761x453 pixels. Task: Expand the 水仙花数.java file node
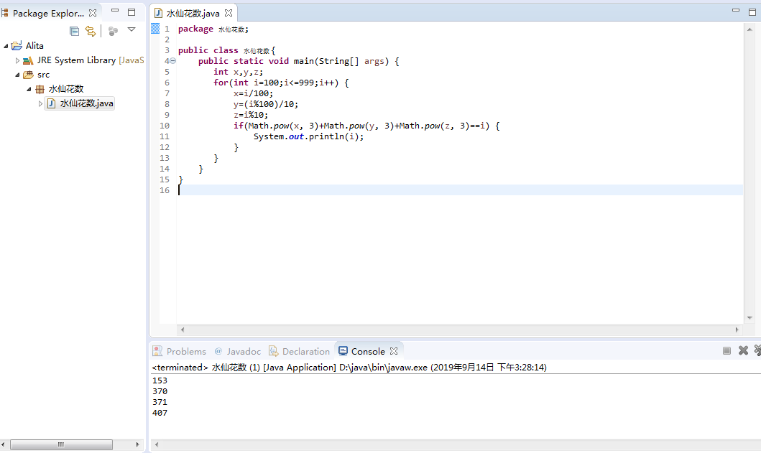point(40,103)
